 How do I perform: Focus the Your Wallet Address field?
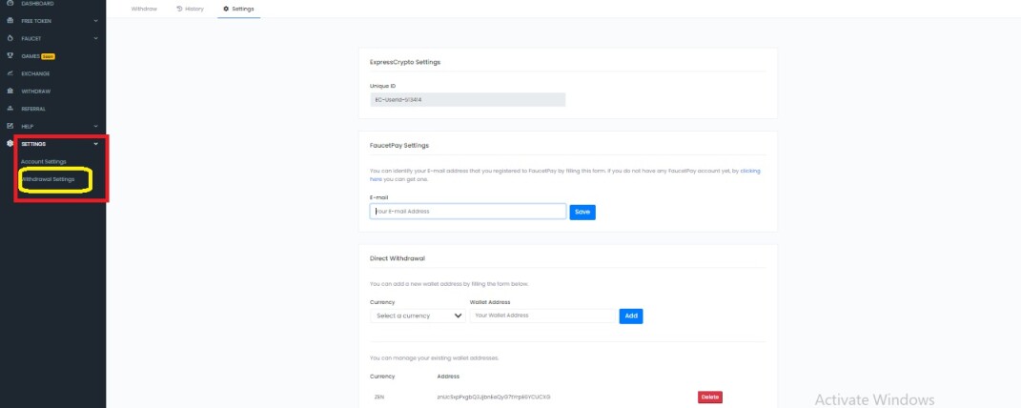tap(542, 316)
